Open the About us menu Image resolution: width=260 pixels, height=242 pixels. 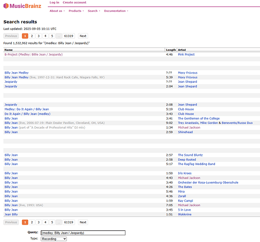(x=57, y=11)
